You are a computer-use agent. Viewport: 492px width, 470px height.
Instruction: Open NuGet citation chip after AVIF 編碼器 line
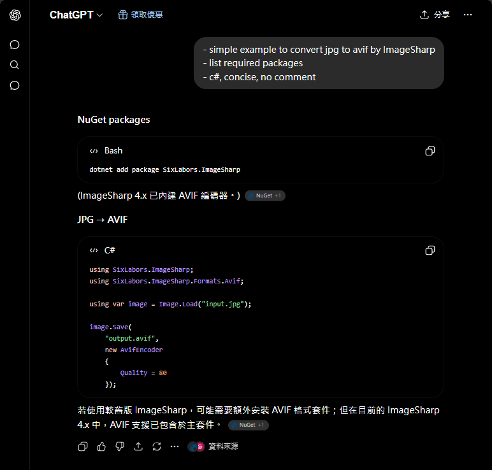pyautogui.click(x=265, y=196)
